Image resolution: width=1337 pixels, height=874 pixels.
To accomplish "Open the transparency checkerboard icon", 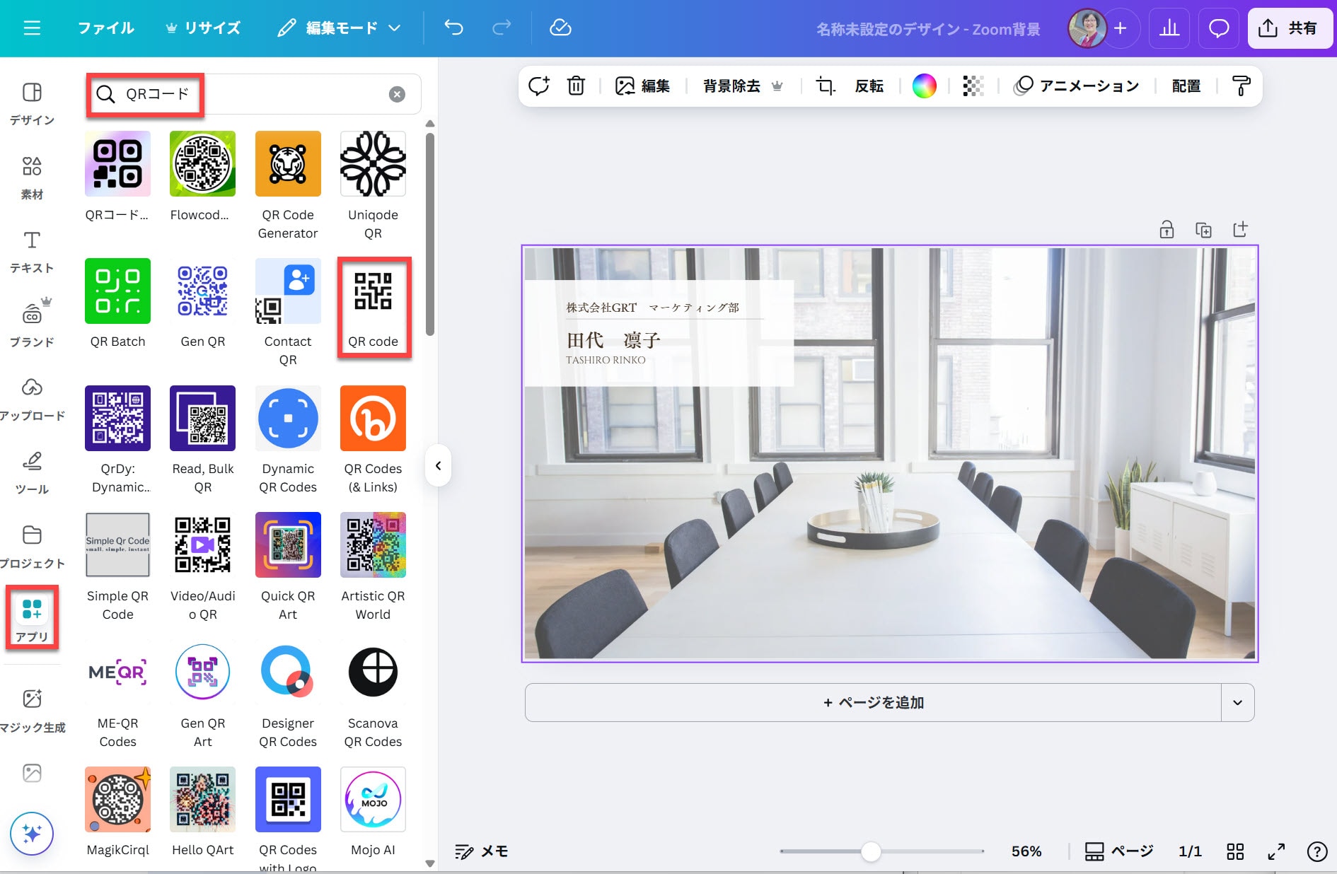I will (x=973, y=86).
